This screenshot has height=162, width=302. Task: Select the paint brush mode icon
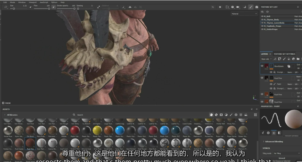coord(251,7)
